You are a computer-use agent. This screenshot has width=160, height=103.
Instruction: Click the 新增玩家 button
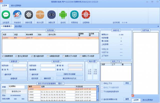pyautogui.click(x=14, y=78)
